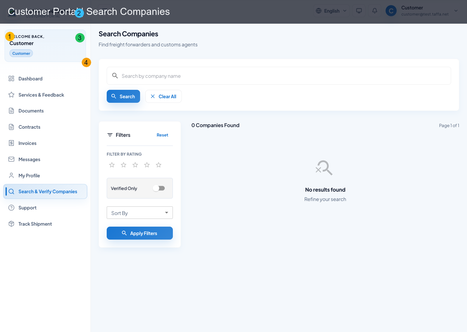Open the English language dropdown
The width and height of the screenshot is (467, 332).
331,11
